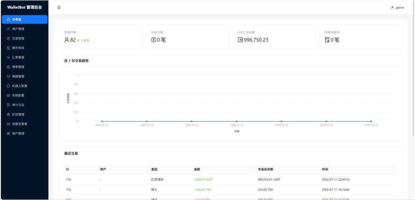Go to 审计日志 in the sidebar
415x200 pixels.
(x=25, y=105)
